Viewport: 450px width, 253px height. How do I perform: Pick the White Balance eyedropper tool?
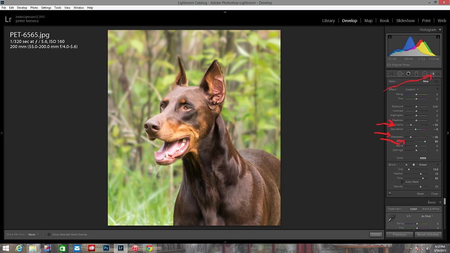tap(391, 218)
